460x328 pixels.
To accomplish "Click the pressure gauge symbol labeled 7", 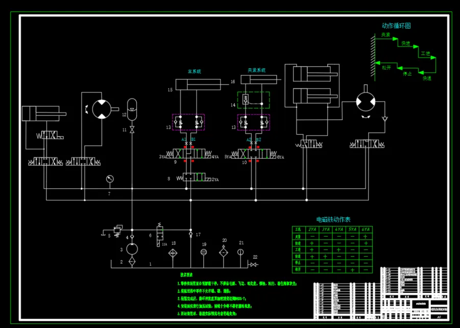I will [x=110, y=179].
